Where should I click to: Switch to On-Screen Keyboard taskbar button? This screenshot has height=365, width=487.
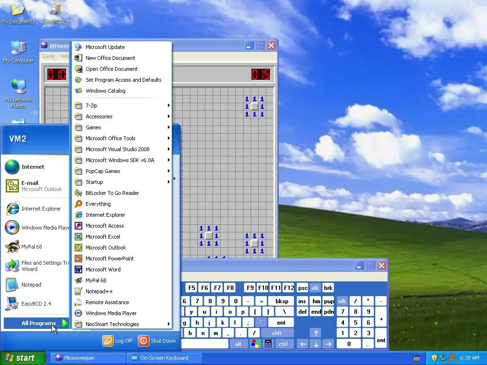pos(165,358)
